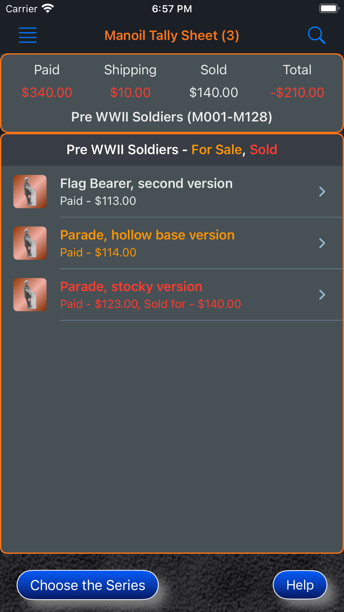Viewport: 344px width, 612px height.
Task: Expand the Flag Bearer row chevron
Action: coord(322,191)
